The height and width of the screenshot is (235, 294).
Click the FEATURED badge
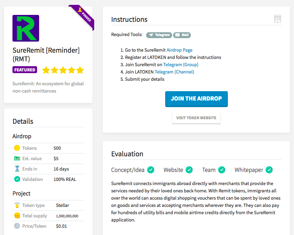[25, 70]
